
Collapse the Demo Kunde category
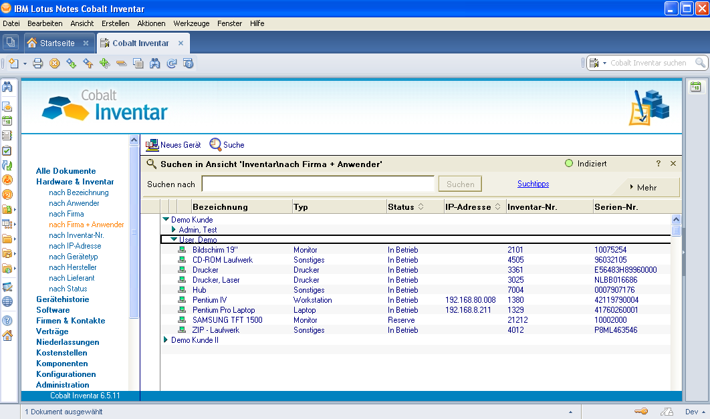pos(166,219)
